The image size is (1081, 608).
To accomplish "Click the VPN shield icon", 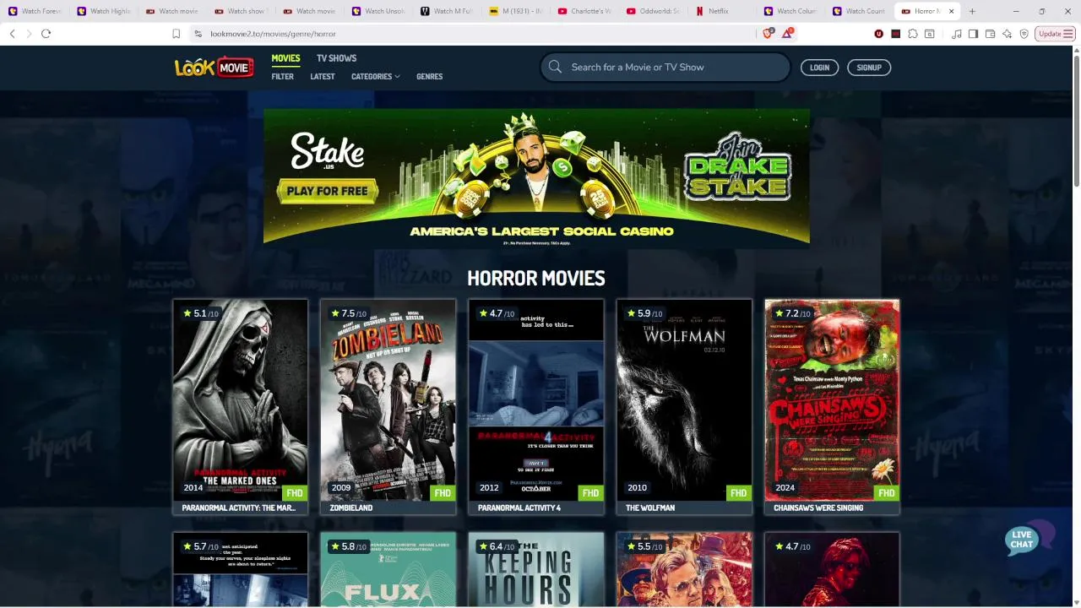I will pos(1024,34).
